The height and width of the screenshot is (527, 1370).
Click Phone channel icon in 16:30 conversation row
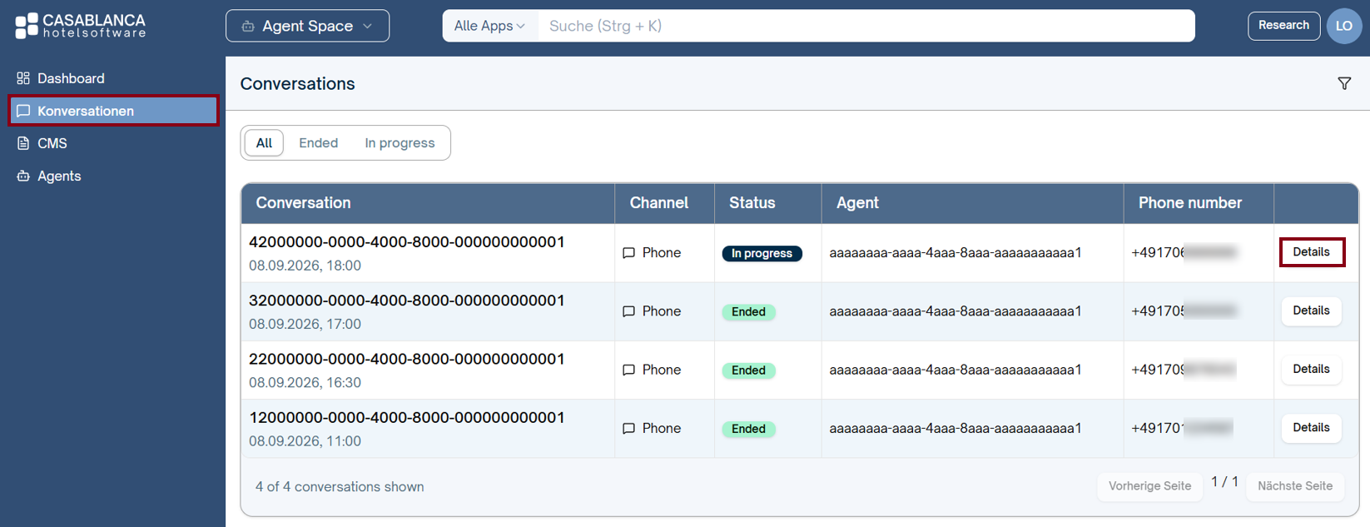point(629,370)
